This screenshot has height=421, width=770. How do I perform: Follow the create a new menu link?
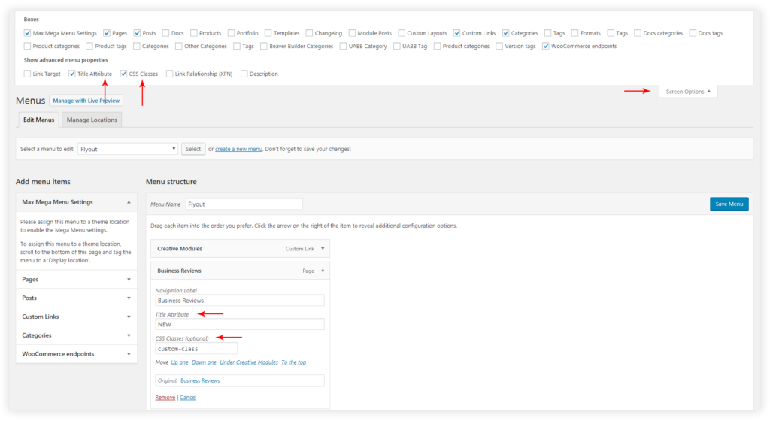(x=238, y=149)
